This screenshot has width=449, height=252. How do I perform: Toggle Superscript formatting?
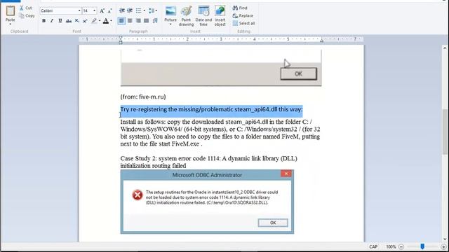coord(85,20)
